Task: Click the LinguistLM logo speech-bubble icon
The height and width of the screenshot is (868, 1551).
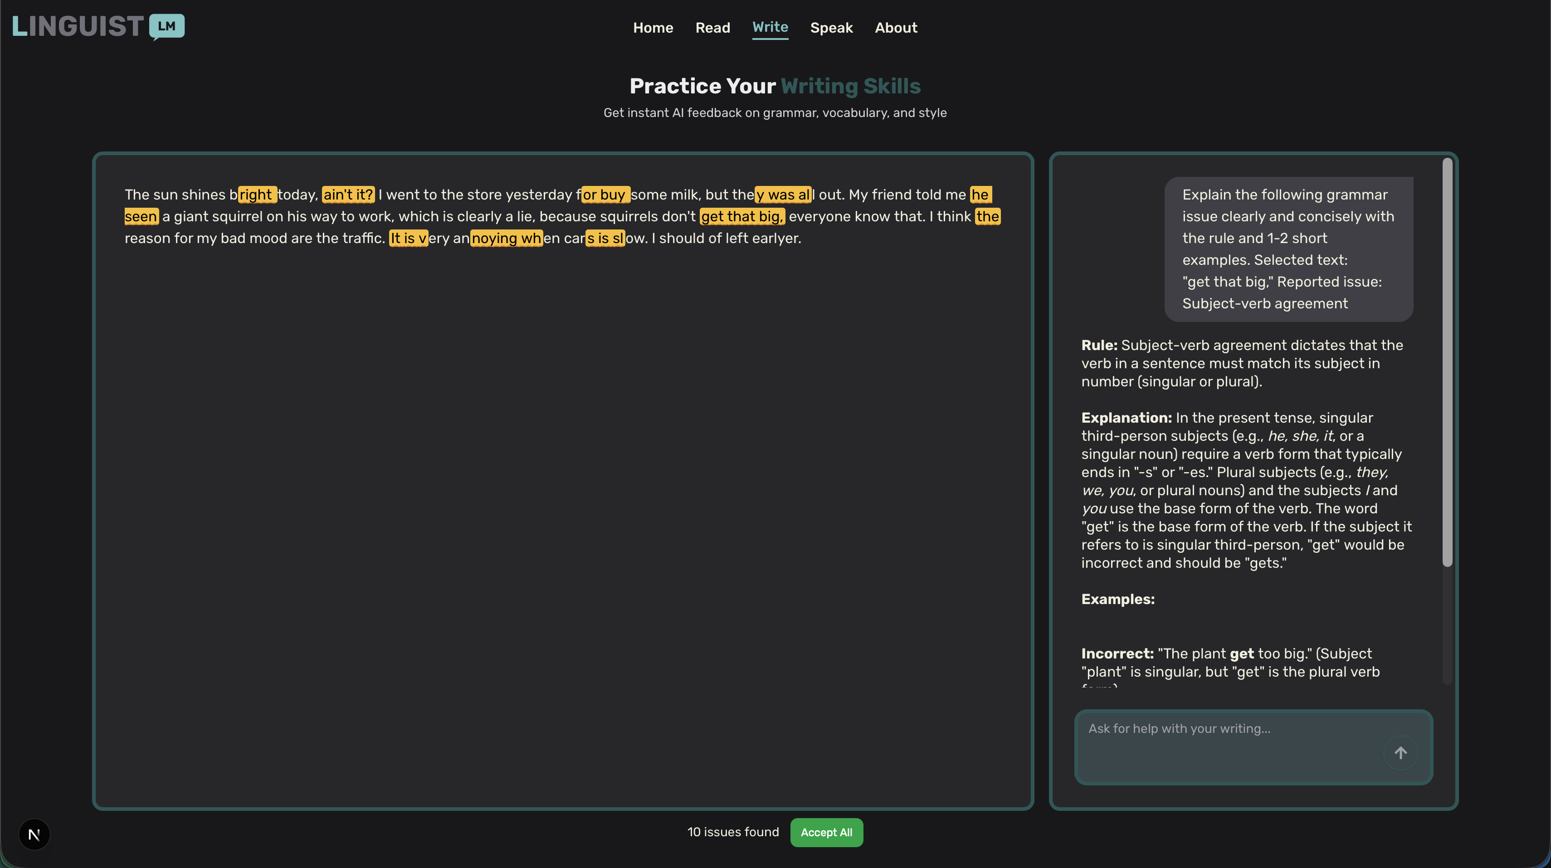Action: (167, 26)
